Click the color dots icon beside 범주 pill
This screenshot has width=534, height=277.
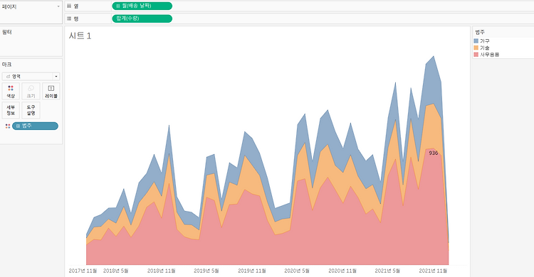[8, 126]
